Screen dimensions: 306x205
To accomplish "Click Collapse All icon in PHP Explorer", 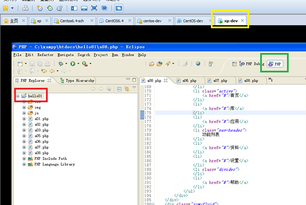I will pyautogui.click(x=119, y=89).
